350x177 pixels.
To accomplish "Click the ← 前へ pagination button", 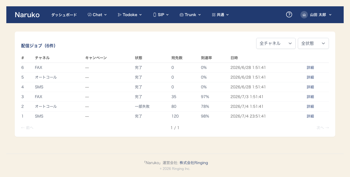I will (x=27, y=128).
